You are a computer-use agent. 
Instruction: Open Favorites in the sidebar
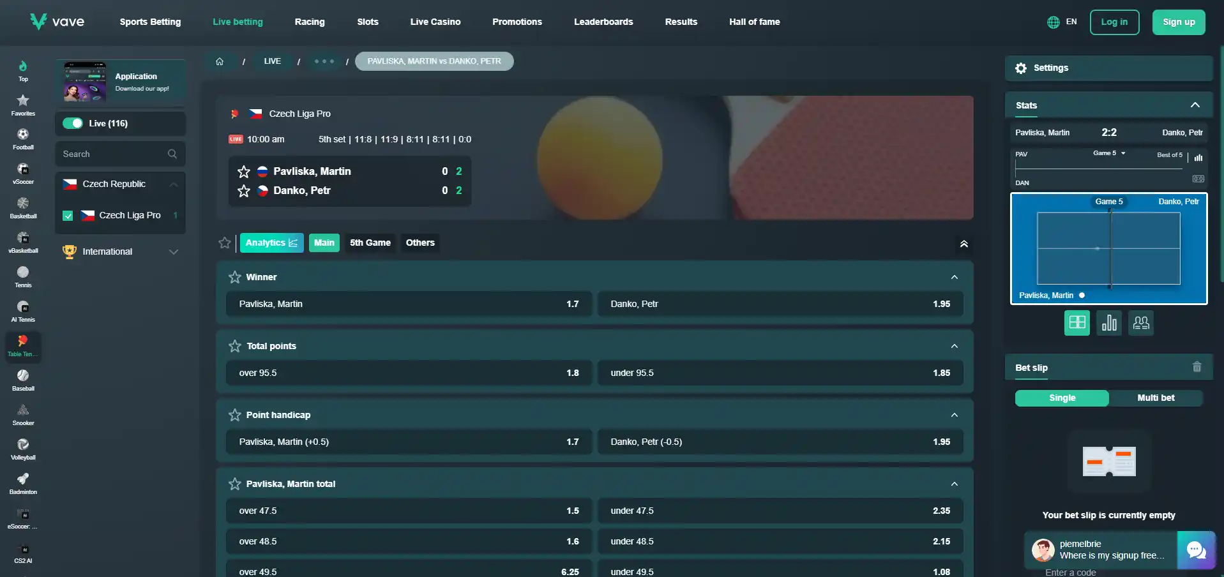tap(23, 105)
